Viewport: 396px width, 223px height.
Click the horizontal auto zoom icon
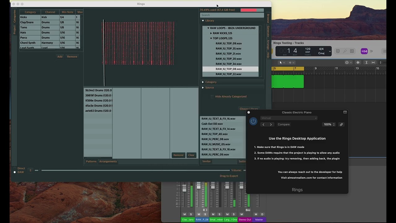[373, 63]
